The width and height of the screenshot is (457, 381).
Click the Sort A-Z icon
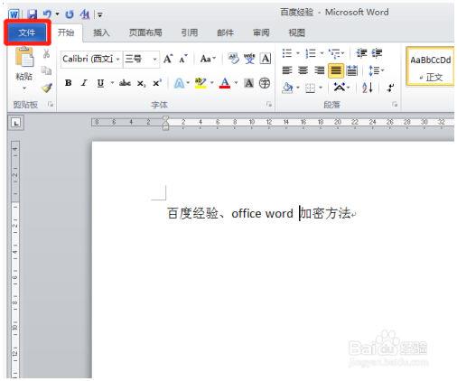click(x=368, y=88)
